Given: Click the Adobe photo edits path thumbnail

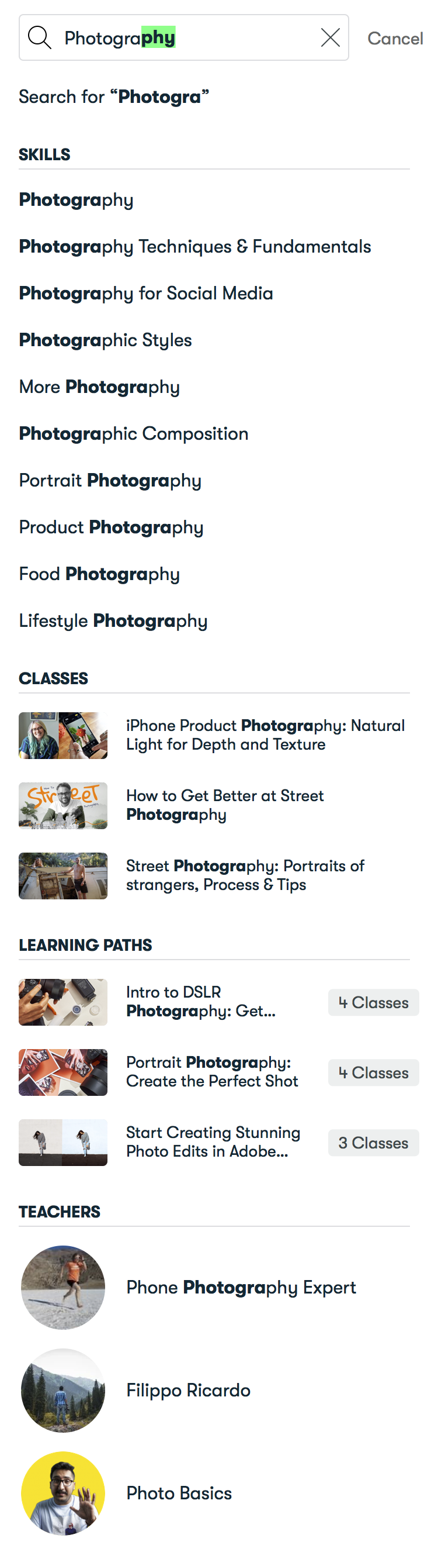Looking at the screenshot, I should (x=62, y=1142).
